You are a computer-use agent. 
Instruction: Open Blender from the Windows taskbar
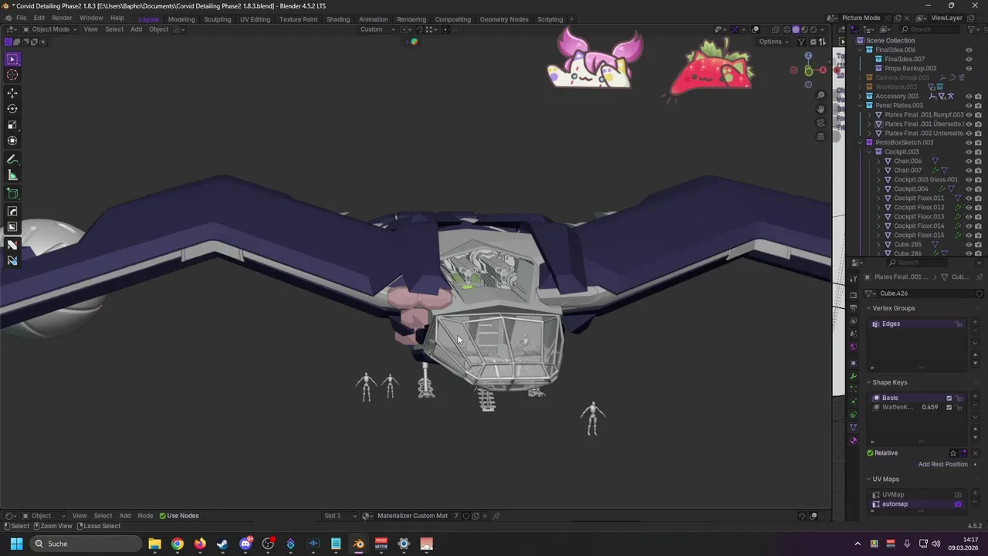[x=358, y=544]
